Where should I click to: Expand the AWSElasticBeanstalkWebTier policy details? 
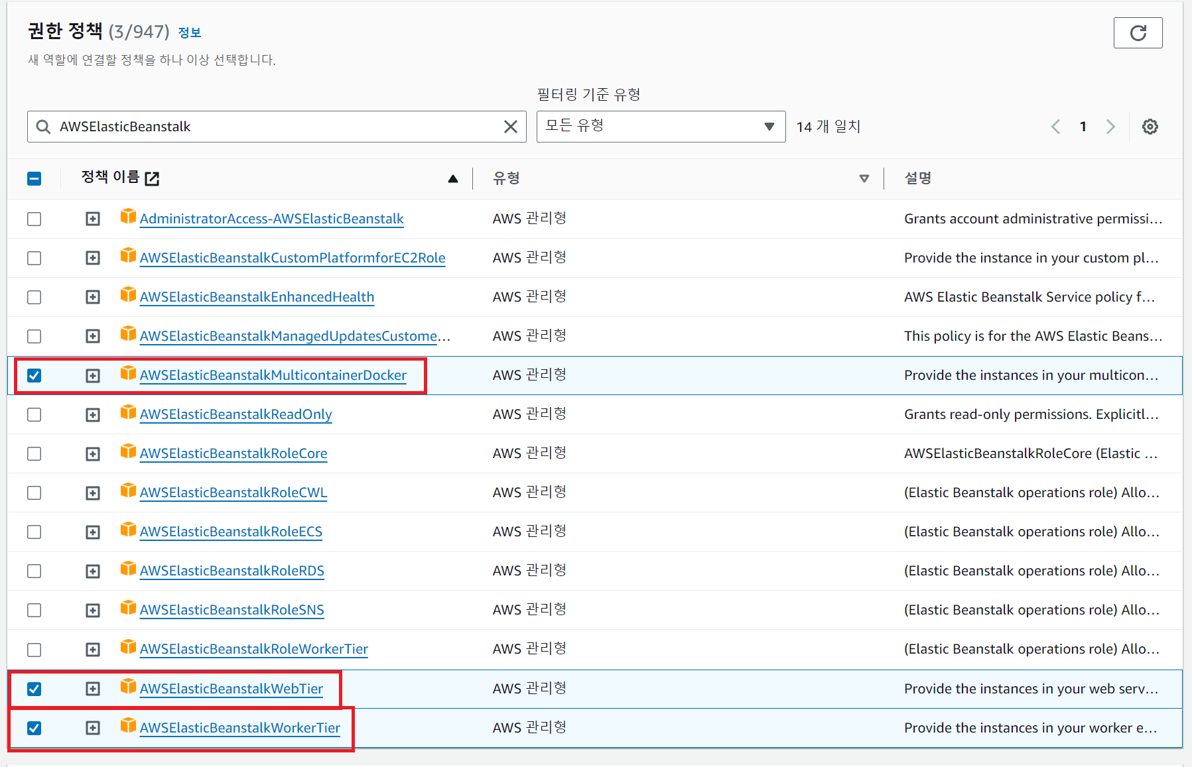coord(93,689)
